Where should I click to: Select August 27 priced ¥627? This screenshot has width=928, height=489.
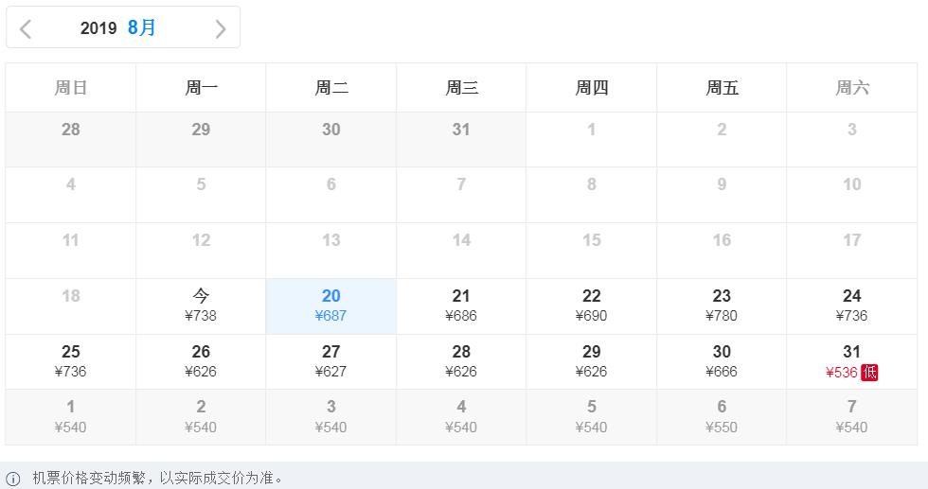click(330, 361)
